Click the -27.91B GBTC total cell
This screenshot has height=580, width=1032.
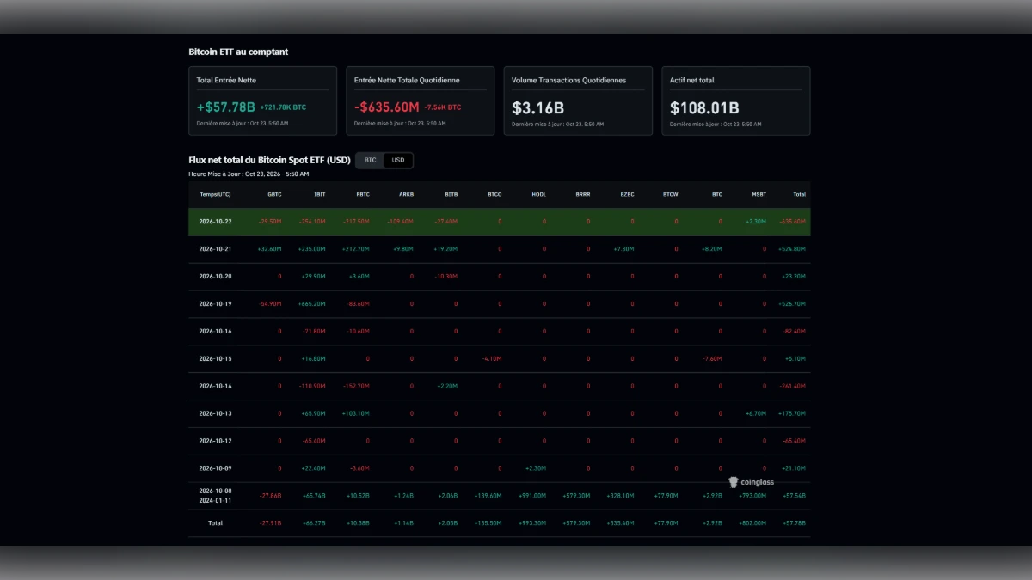tap(269, 523)
